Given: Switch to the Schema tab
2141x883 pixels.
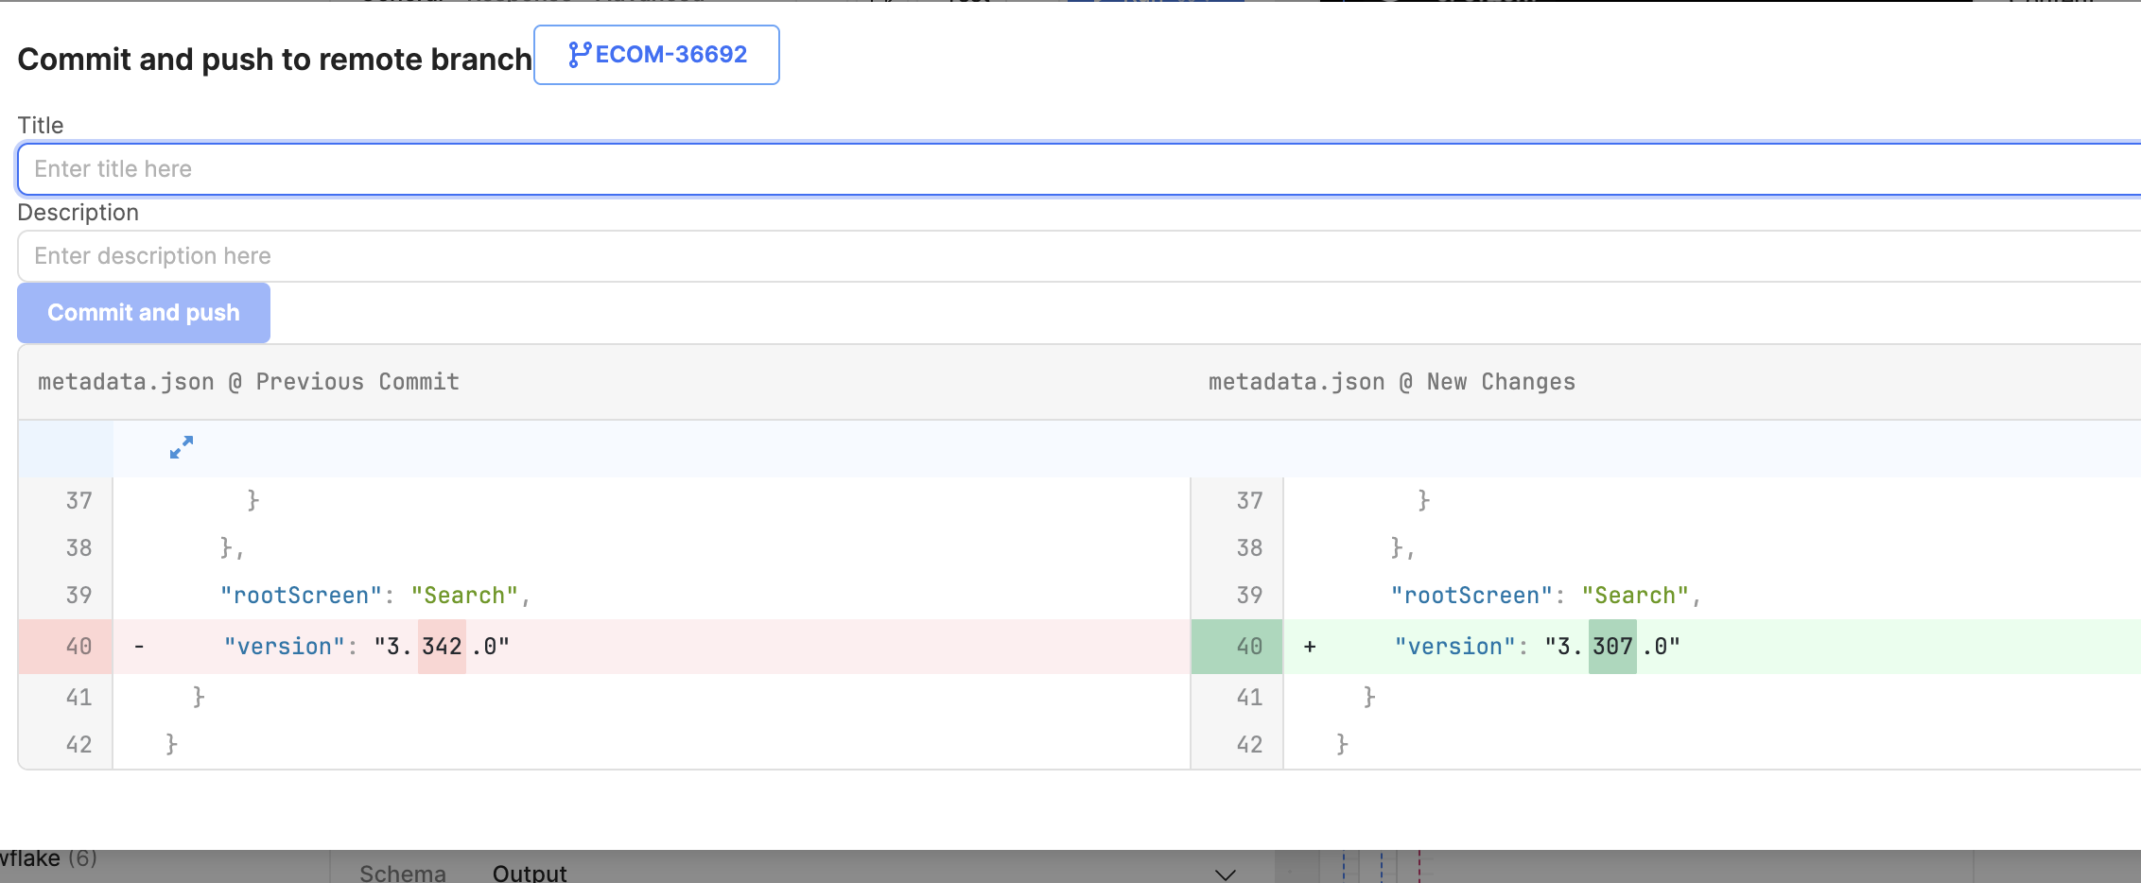Looking at the screenshot, I should 402,873.
